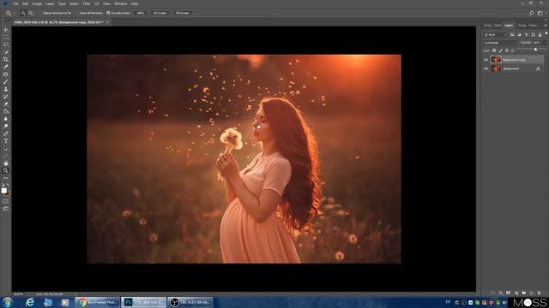Select the Crop tool

(x=6, y=59)
